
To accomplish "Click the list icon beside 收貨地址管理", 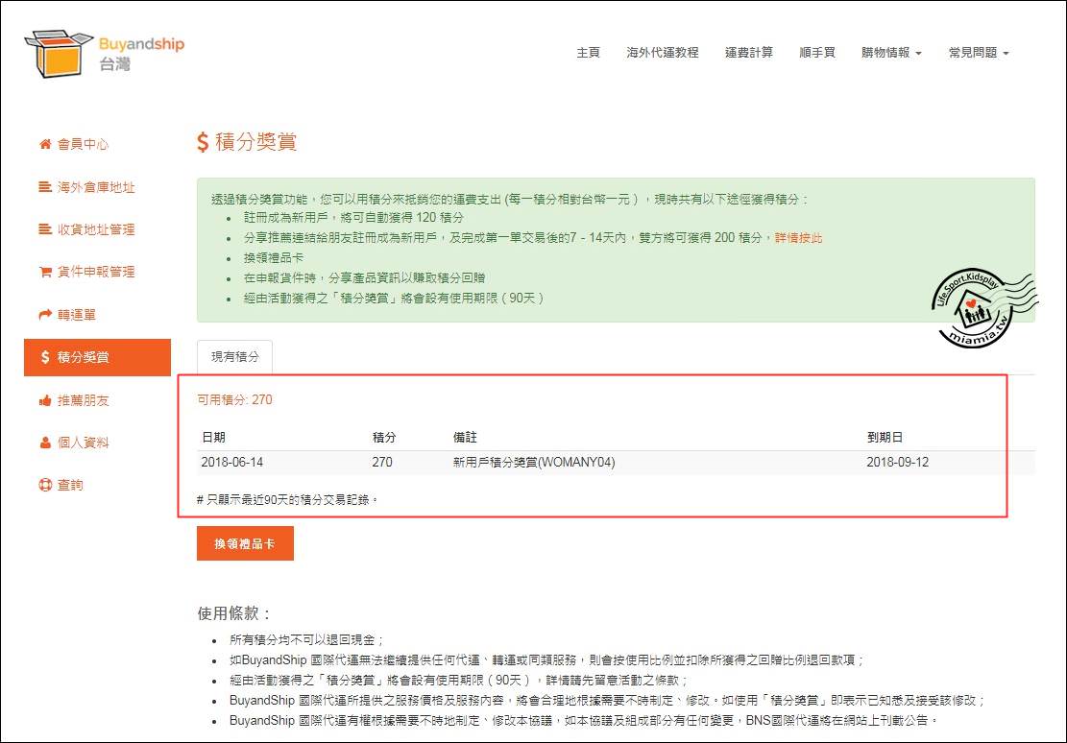I will coord(44,229).
